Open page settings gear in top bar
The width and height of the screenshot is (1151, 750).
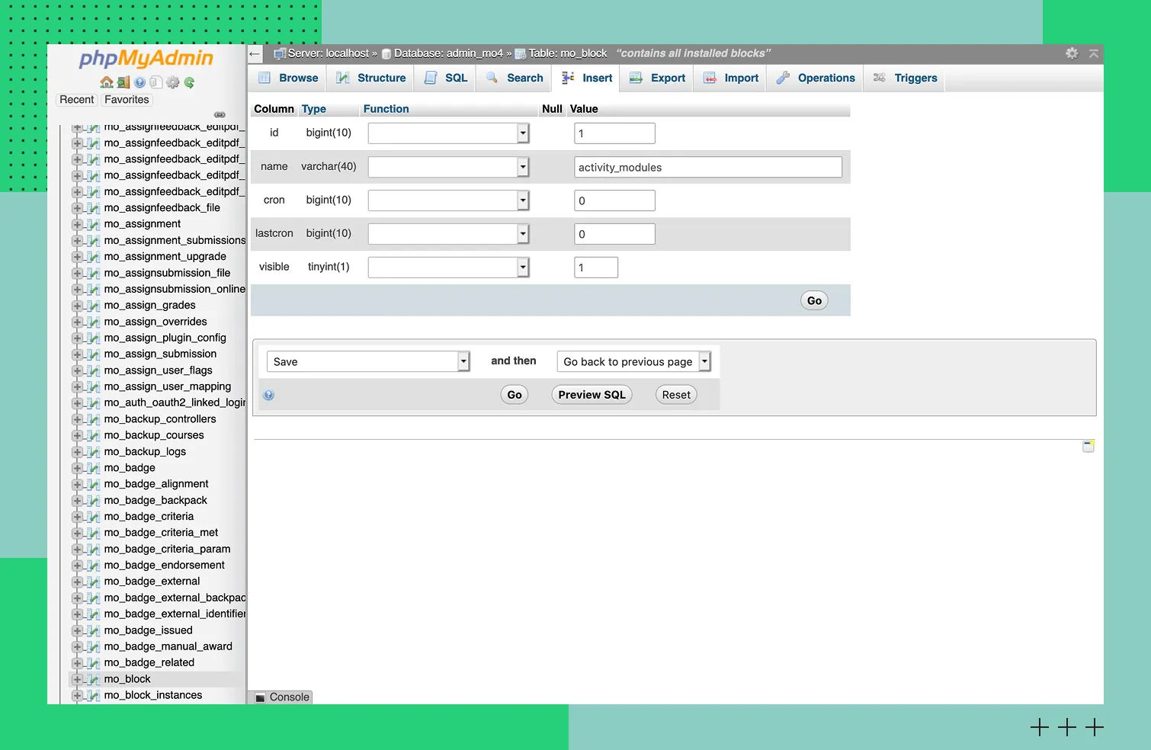[x=1072, y=53]
